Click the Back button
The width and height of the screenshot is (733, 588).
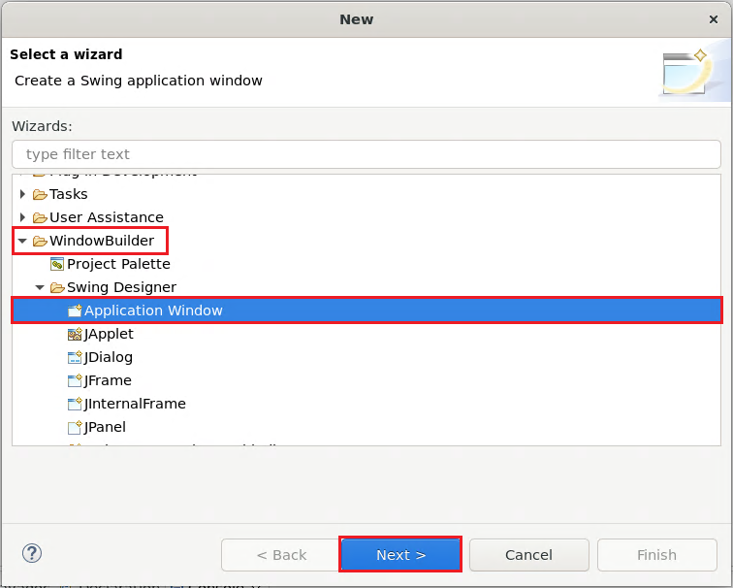(x=281, y=555)
